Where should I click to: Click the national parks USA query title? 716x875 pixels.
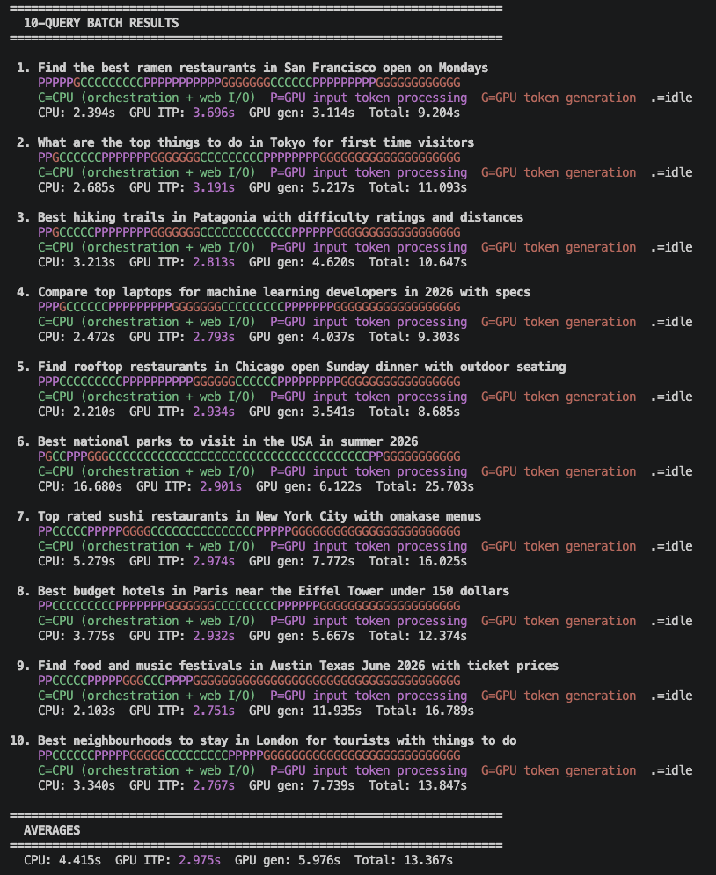(228, 441)
